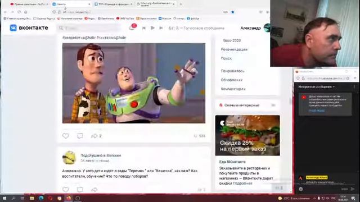Open the Александр profile menu
Image resolution: width=360 pixels, height=202 pixels.
click(255, 28)
